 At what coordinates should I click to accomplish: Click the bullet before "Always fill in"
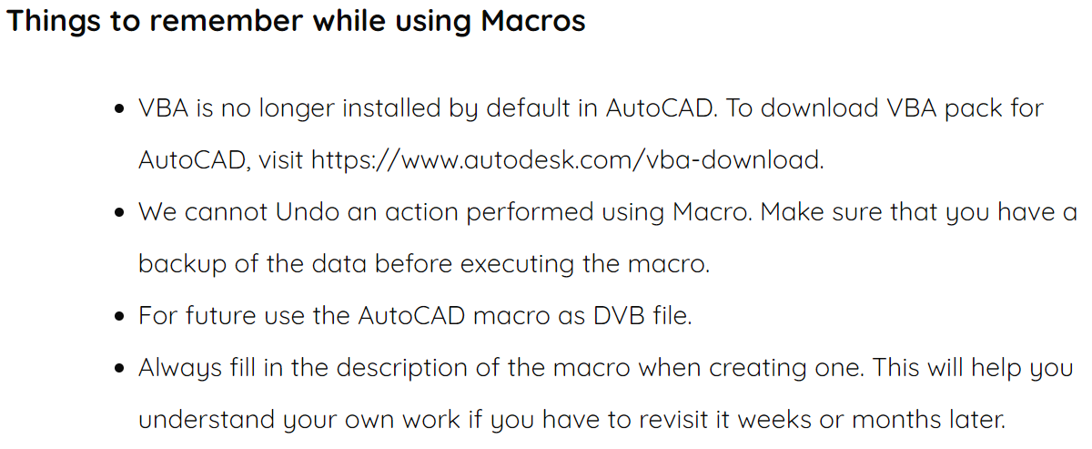pos(119,369)
